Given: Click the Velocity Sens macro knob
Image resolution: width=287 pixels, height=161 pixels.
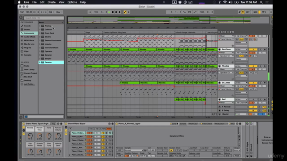Looking at the screenshot, I should [x=58, y=151].
